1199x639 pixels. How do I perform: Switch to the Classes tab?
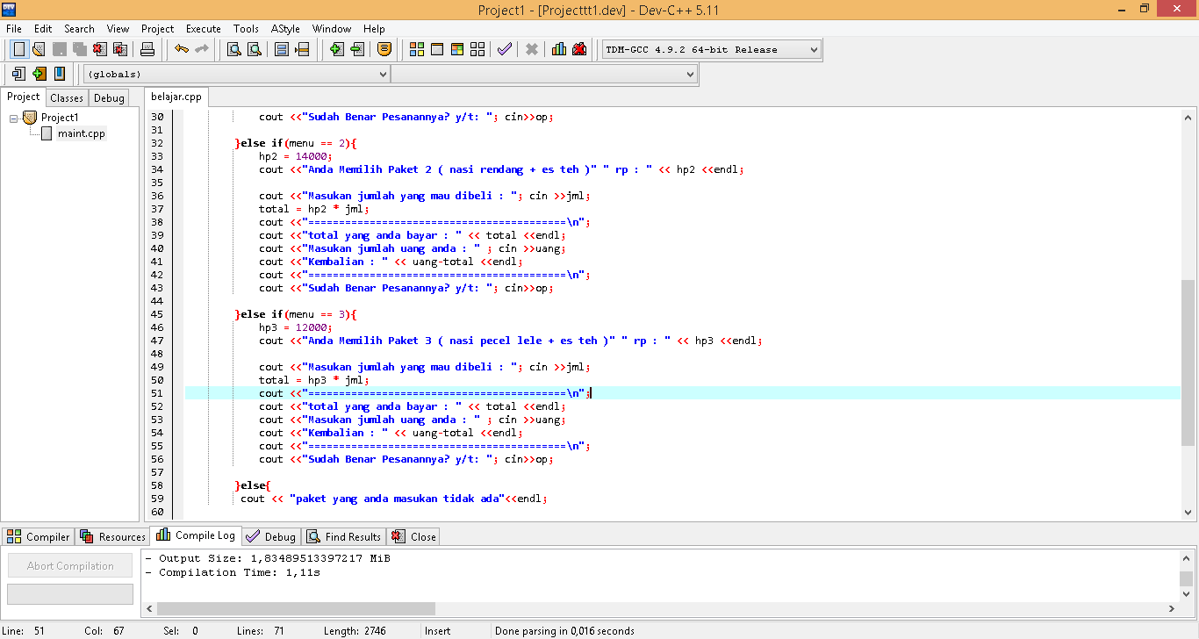click(x=66, y=97)
